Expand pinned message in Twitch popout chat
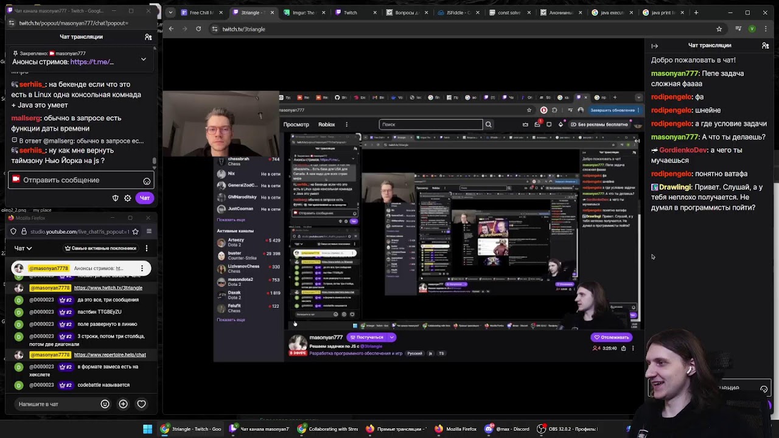Screen dimensions: 779x438 (144, 59)
